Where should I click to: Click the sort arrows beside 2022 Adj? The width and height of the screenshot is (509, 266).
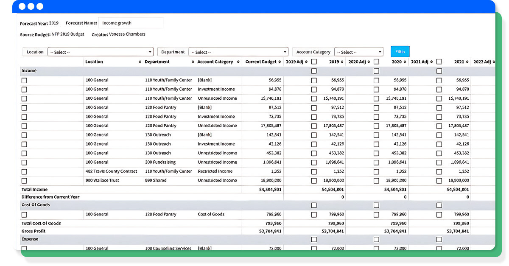click(x=494, y=62)
